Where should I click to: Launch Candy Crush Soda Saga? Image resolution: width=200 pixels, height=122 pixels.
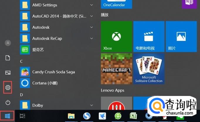coord(57,72)
